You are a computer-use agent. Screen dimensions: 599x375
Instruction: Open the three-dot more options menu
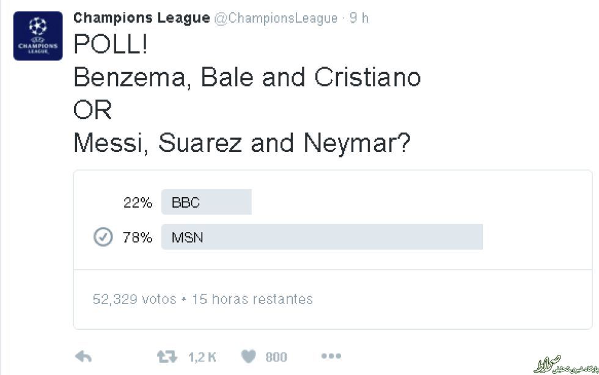pyautogui.click(x=331, y=356)
